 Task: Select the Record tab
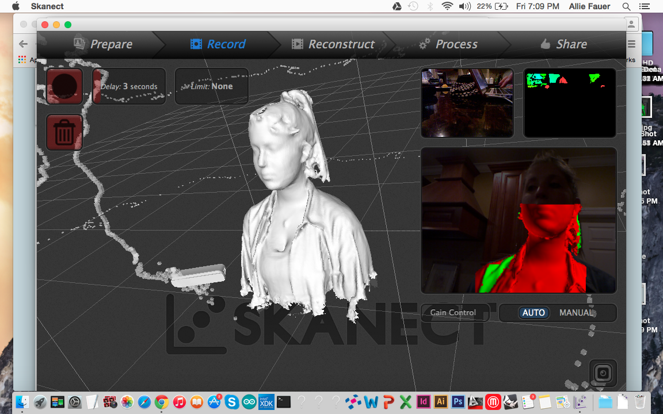[218, 44]
